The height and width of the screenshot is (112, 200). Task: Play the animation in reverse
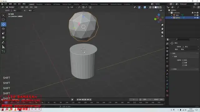(x=83, y=100)
